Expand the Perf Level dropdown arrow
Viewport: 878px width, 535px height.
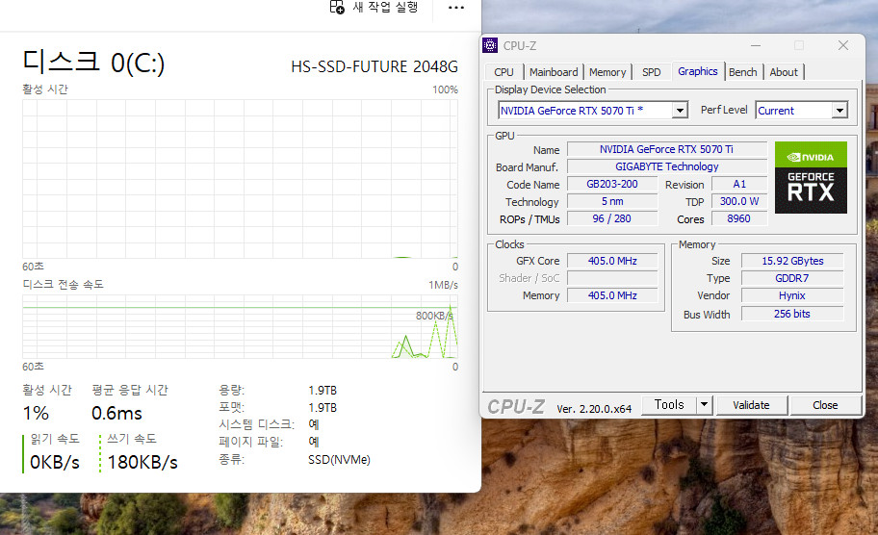pos(839,111)
